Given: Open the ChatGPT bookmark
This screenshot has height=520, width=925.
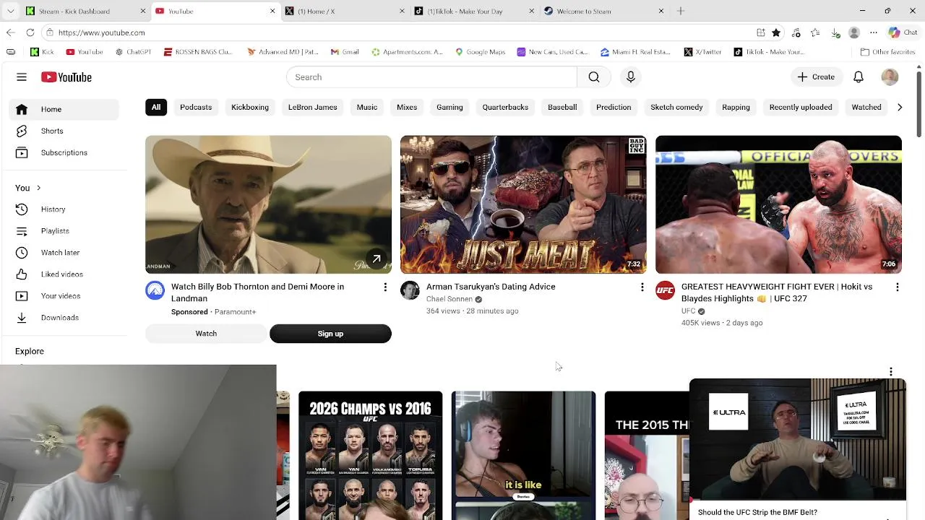Looking at the screenshot, I should [133, 52].
